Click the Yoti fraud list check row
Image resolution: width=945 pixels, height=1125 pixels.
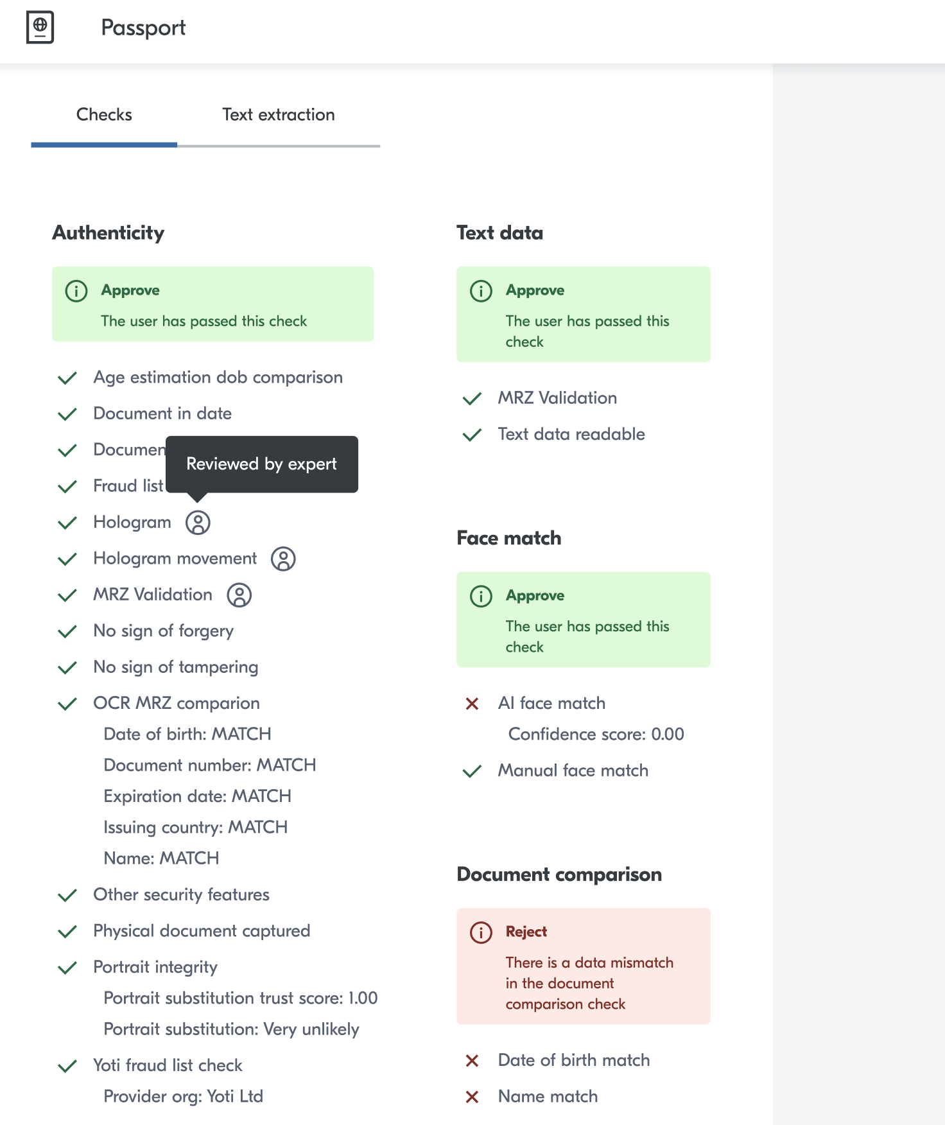[168, 1065]
